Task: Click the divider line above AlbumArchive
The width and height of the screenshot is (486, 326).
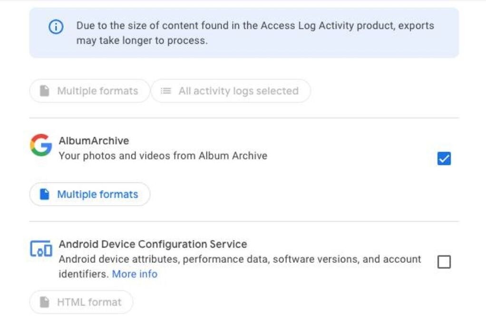Action: [244, 118]
